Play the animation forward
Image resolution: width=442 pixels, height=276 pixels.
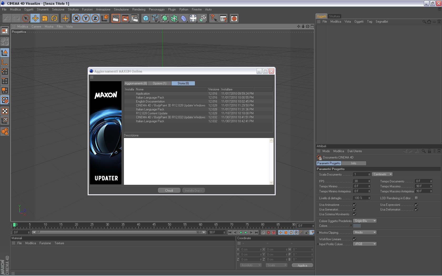pos(246,232)
